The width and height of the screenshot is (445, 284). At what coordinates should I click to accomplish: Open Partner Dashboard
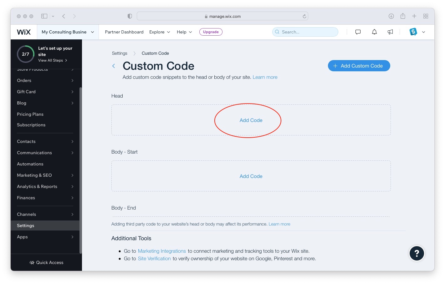point(124,32)
